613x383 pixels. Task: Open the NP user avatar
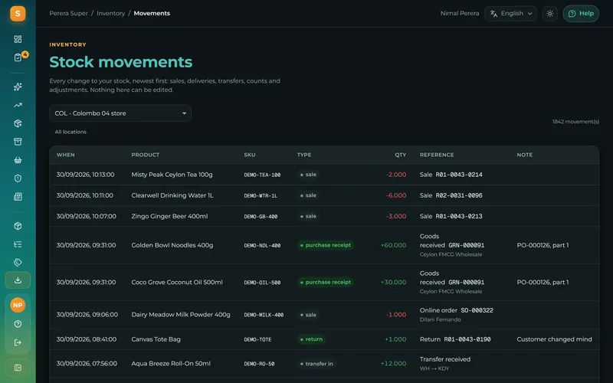[x=18, y=305]
